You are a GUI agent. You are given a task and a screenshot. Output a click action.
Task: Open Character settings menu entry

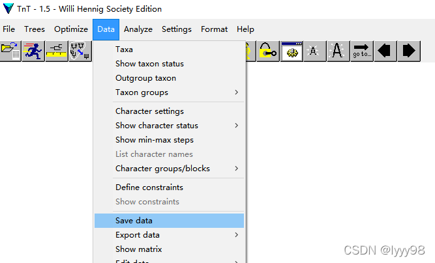coord(169,111)
